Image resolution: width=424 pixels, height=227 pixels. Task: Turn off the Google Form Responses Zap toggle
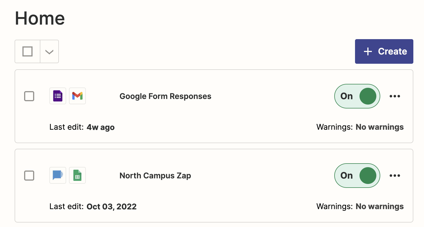pyautogui.click(x=357, y=96)
